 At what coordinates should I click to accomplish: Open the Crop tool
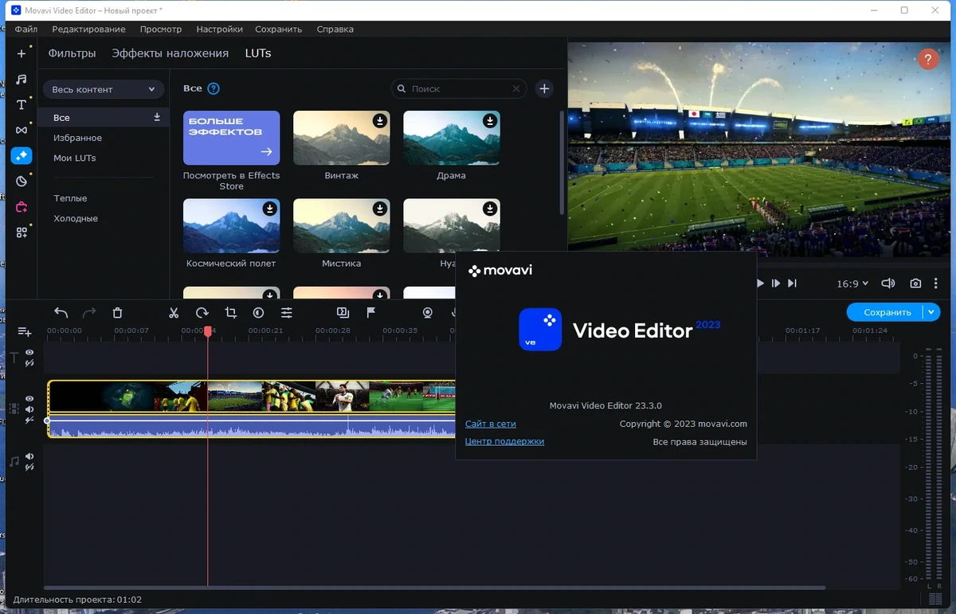click(230, 313)
